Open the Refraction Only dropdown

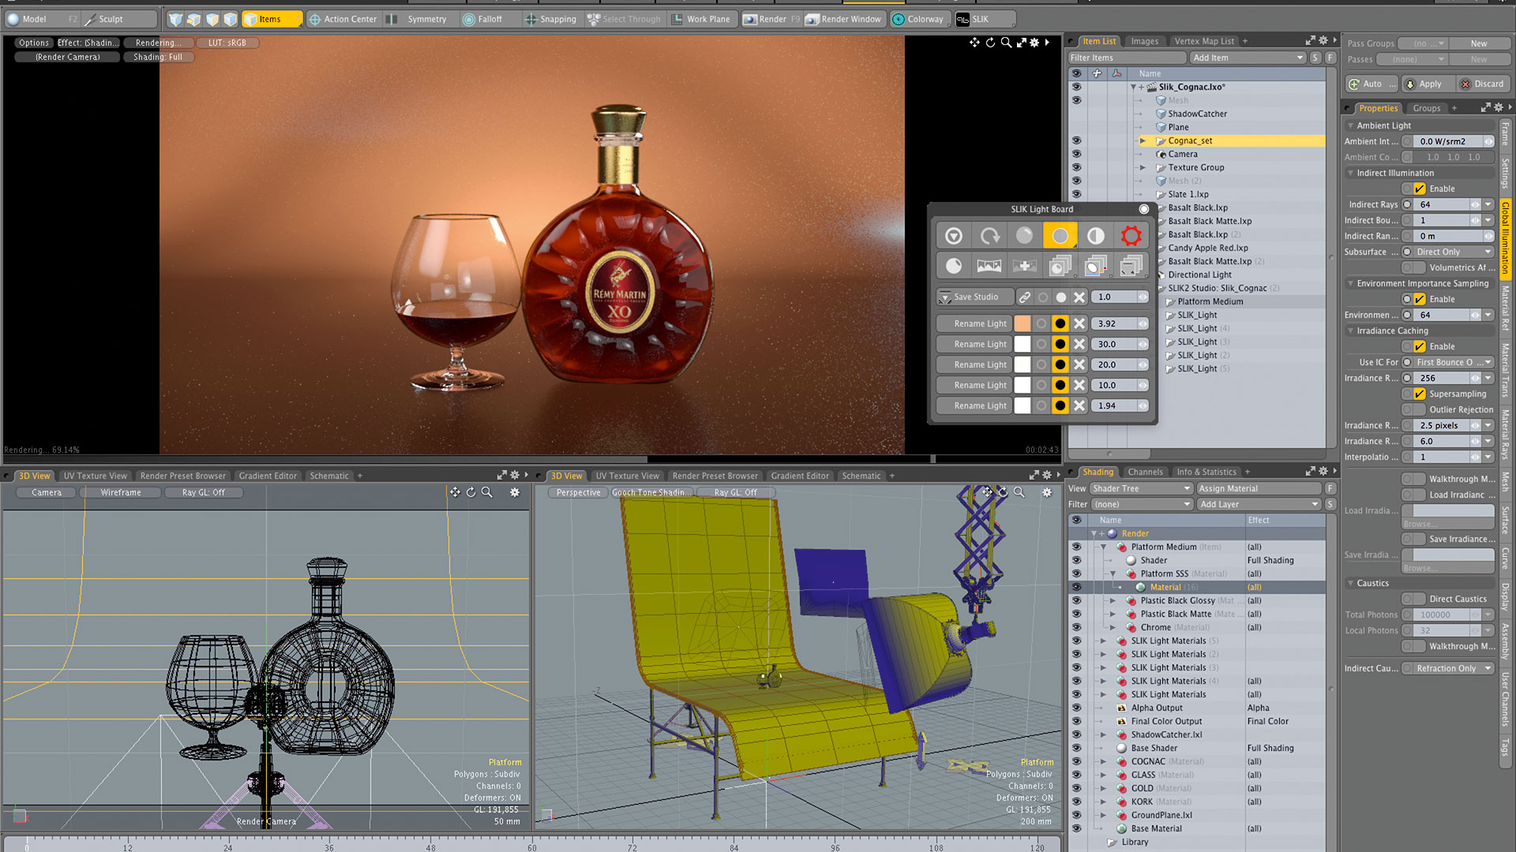pyautogui.click(x=1454, y=668)
